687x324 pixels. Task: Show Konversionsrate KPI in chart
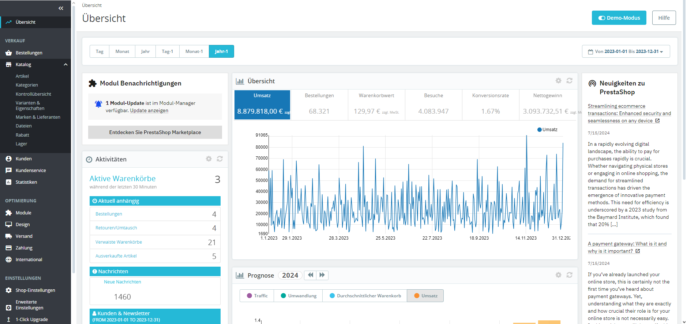(x=491, y=105)
